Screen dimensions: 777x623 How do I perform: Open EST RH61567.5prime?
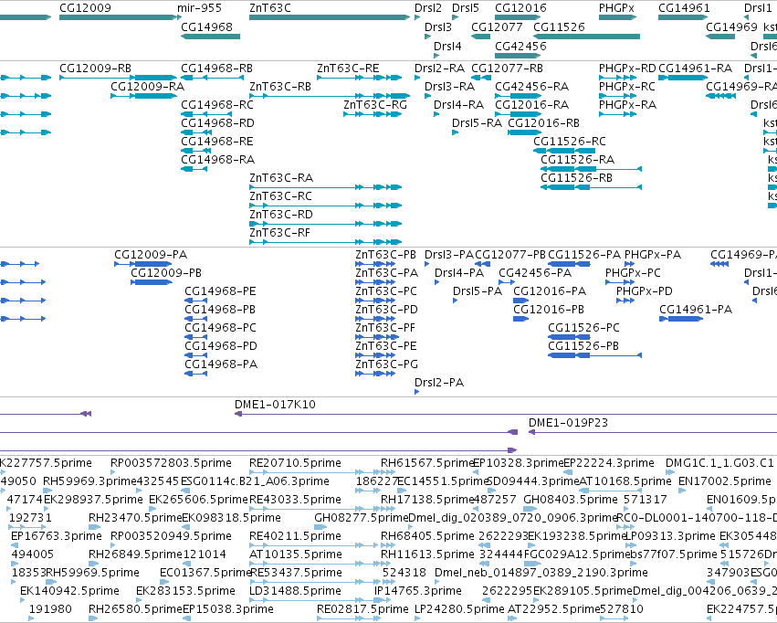coord(428,463)
